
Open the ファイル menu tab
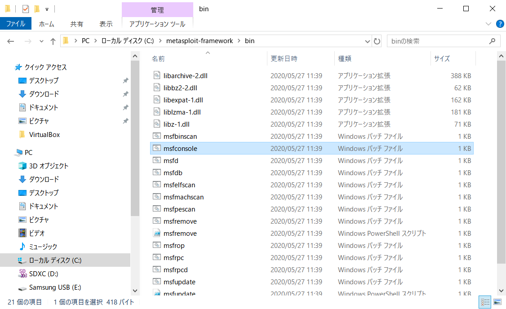(x=15, y=24)
